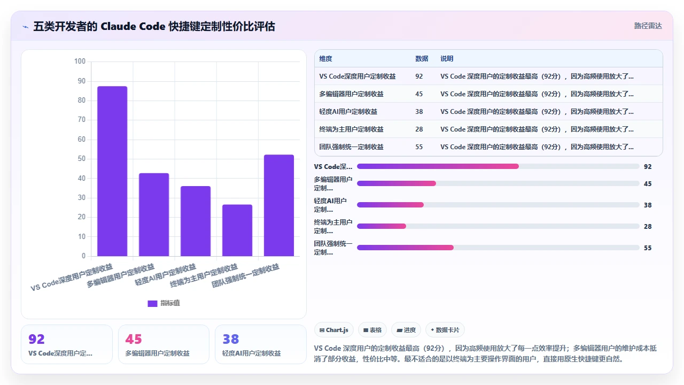Click the 进度 tag button
Screen dimensions: 684x385
pyautogui.click(x=406, y=330)
